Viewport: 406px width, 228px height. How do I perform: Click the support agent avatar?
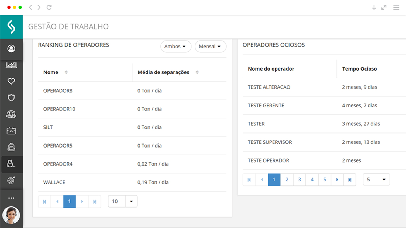click(x=11, y=215)
